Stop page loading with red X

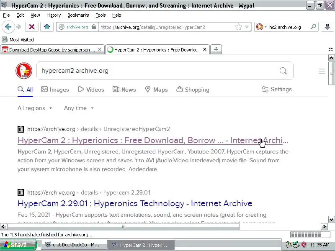point(32,27)
